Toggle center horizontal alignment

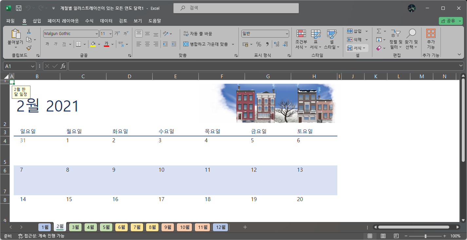[x=147, y=44]
